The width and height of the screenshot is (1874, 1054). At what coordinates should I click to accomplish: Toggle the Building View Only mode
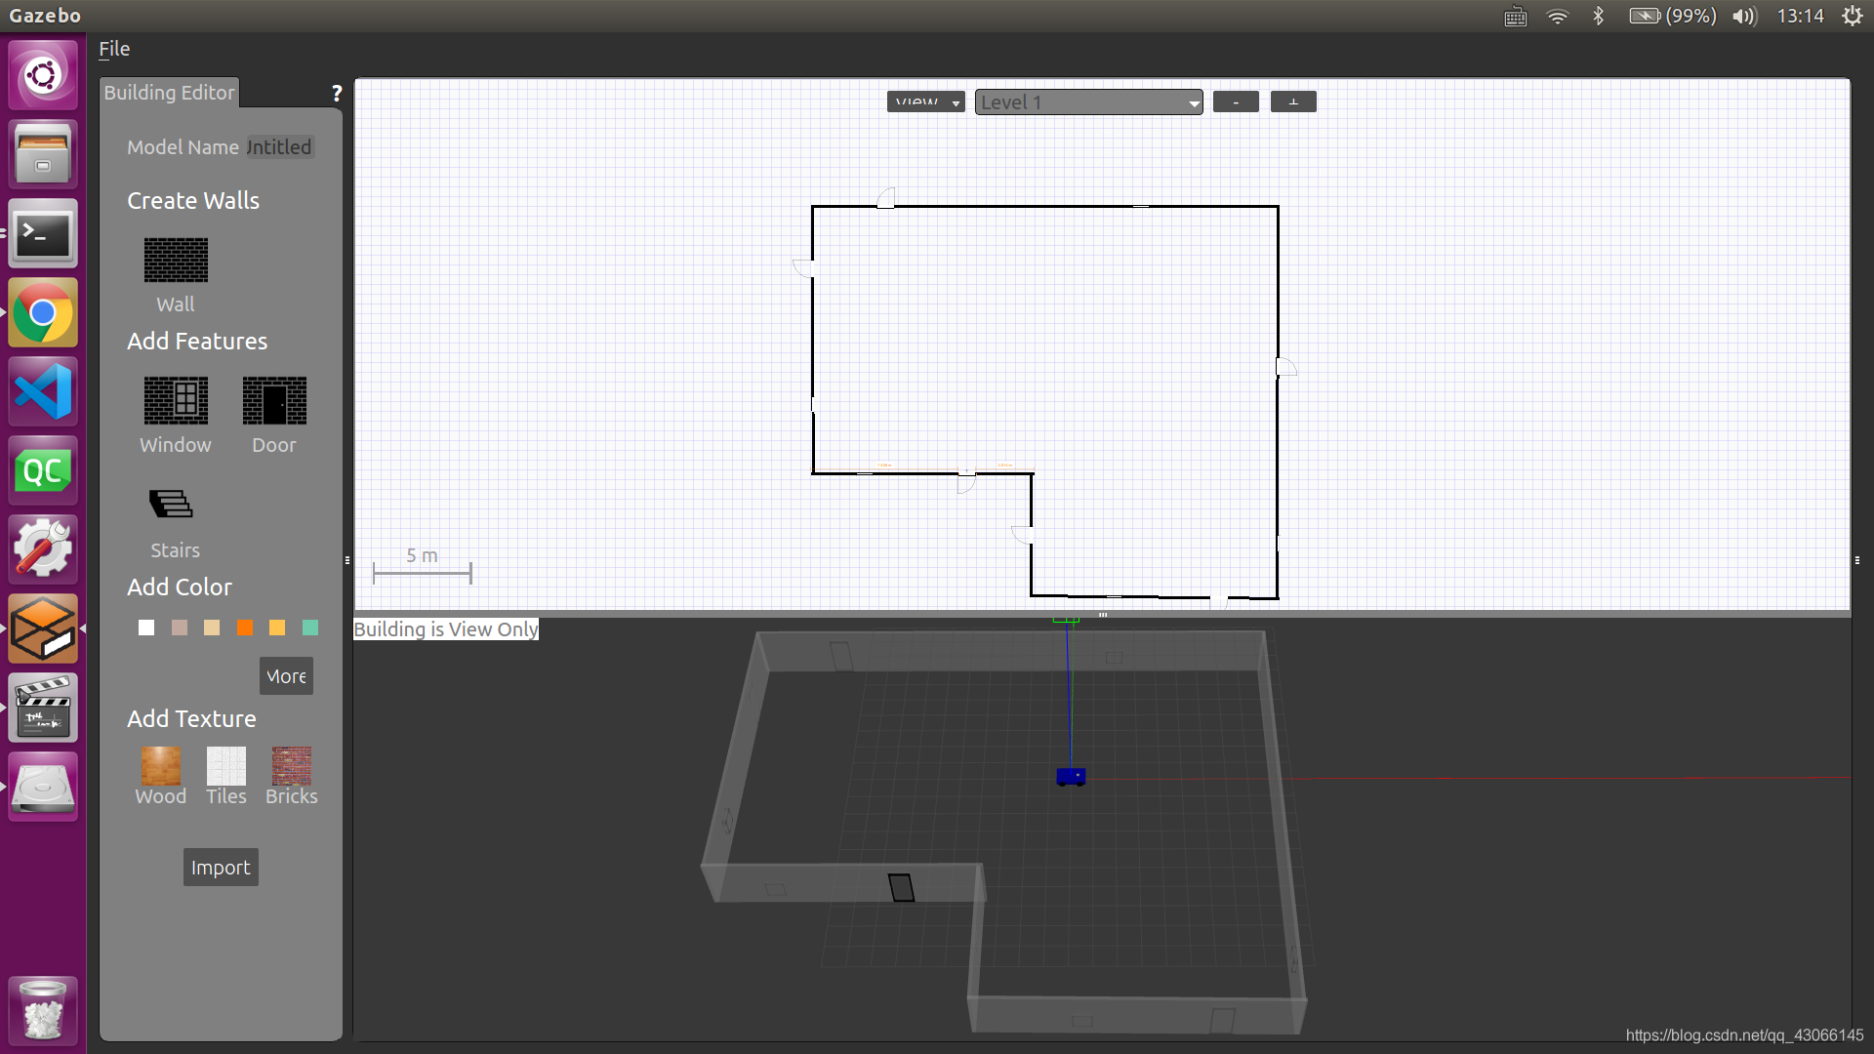pyautogui.click(x=445, y=628)
